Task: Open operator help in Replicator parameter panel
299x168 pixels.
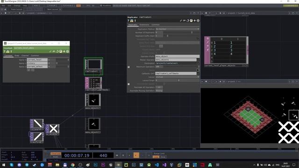Action: tap(128, 21)
